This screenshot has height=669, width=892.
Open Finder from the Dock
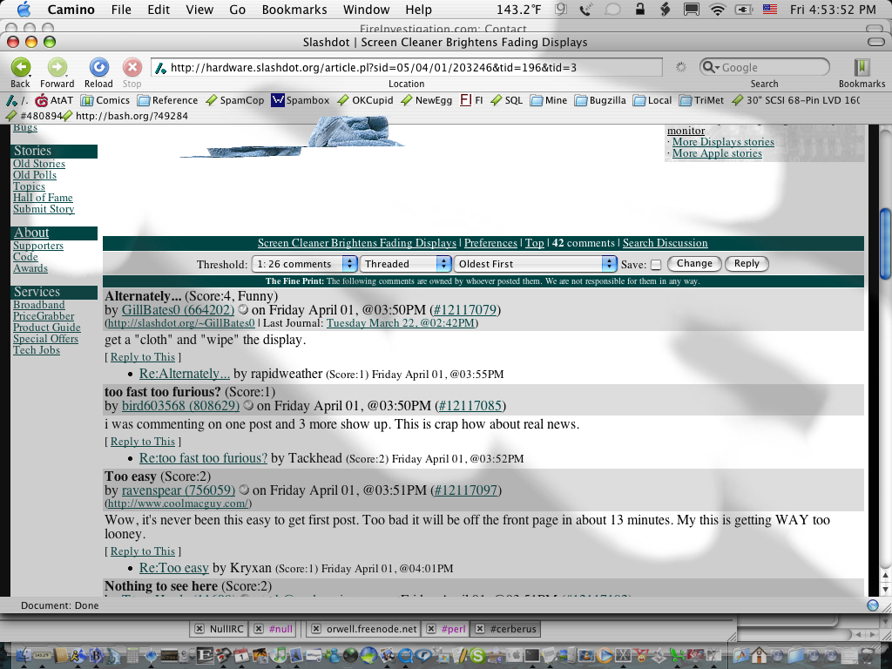(24, 656)
